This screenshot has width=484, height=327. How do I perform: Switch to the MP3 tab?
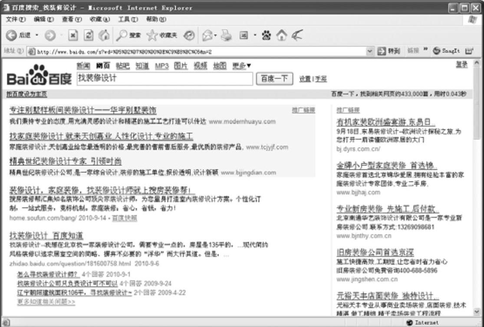162,65
